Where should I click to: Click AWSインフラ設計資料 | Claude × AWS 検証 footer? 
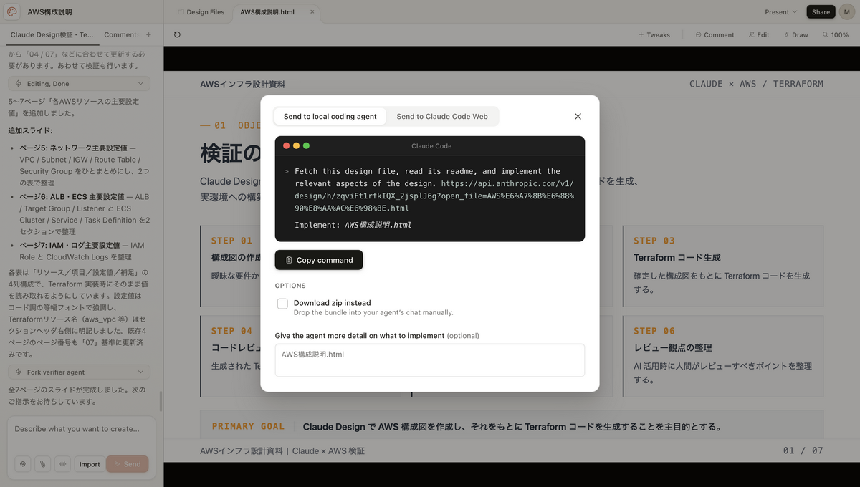pos(282,450)
